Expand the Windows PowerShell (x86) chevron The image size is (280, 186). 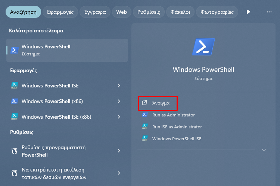pos(119,101)
